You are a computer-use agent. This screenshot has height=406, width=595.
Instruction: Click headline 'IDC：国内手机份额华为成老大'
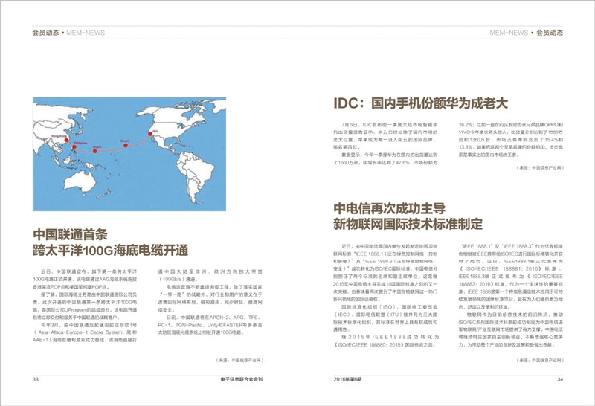[420, 103]
